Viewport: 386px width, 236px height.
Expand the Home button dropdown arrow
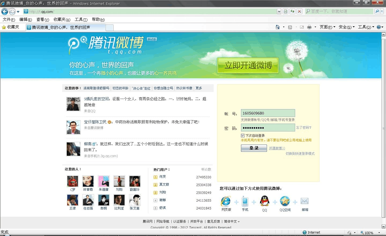click(x=284, y=27)
